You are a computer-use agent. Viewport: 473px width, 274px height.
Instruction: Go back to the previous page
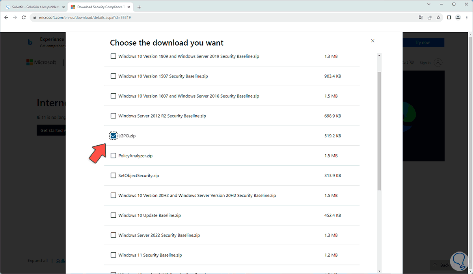coord(6,18)
